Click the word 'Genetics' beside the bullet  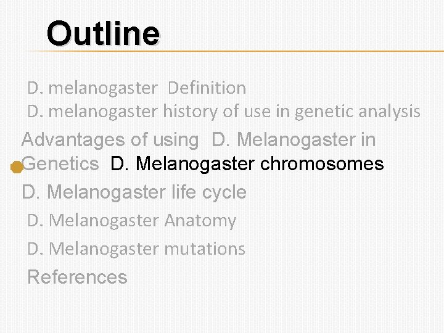[x=60, y=164]
